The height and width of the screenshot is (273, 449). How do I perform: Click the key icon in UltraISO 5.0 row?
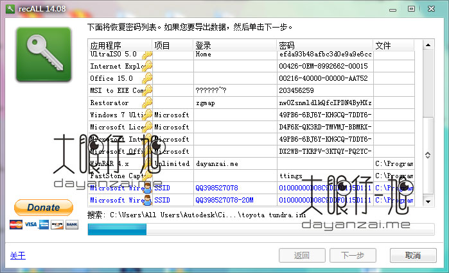[148, 55]
